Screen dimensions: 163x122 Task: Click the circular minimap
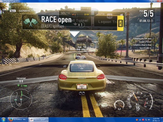click(x=21, y=99)
